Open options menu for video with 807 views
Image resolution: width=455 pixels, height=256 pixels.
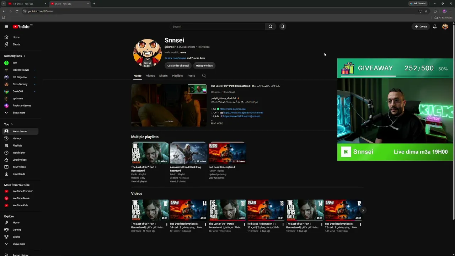tap(244, 224)
